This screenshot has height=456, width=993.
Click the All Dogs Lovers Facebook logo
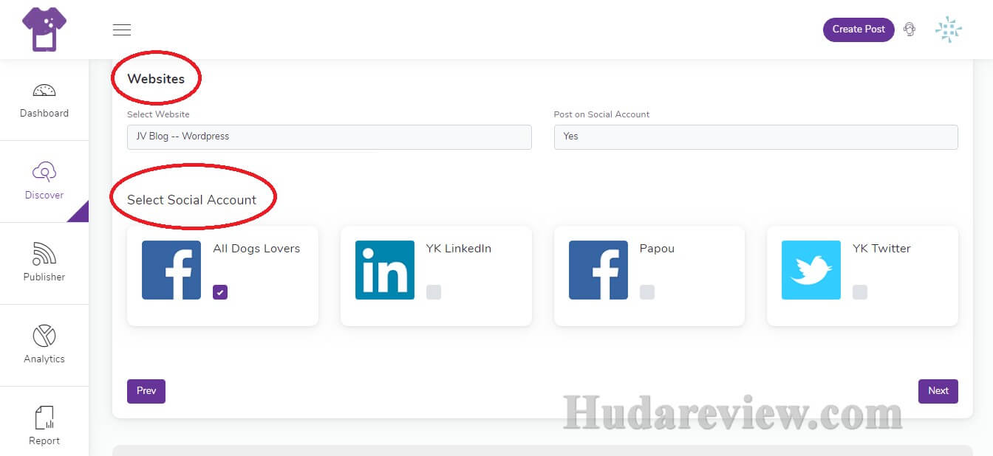171,270
